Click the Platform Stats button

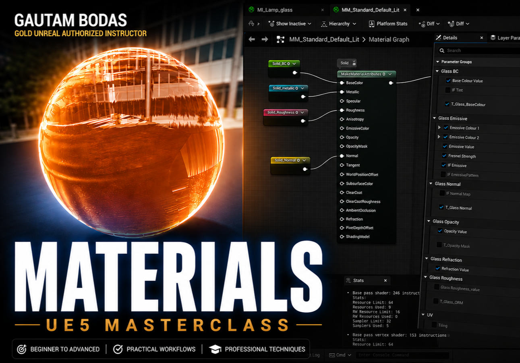coord(388,24)
